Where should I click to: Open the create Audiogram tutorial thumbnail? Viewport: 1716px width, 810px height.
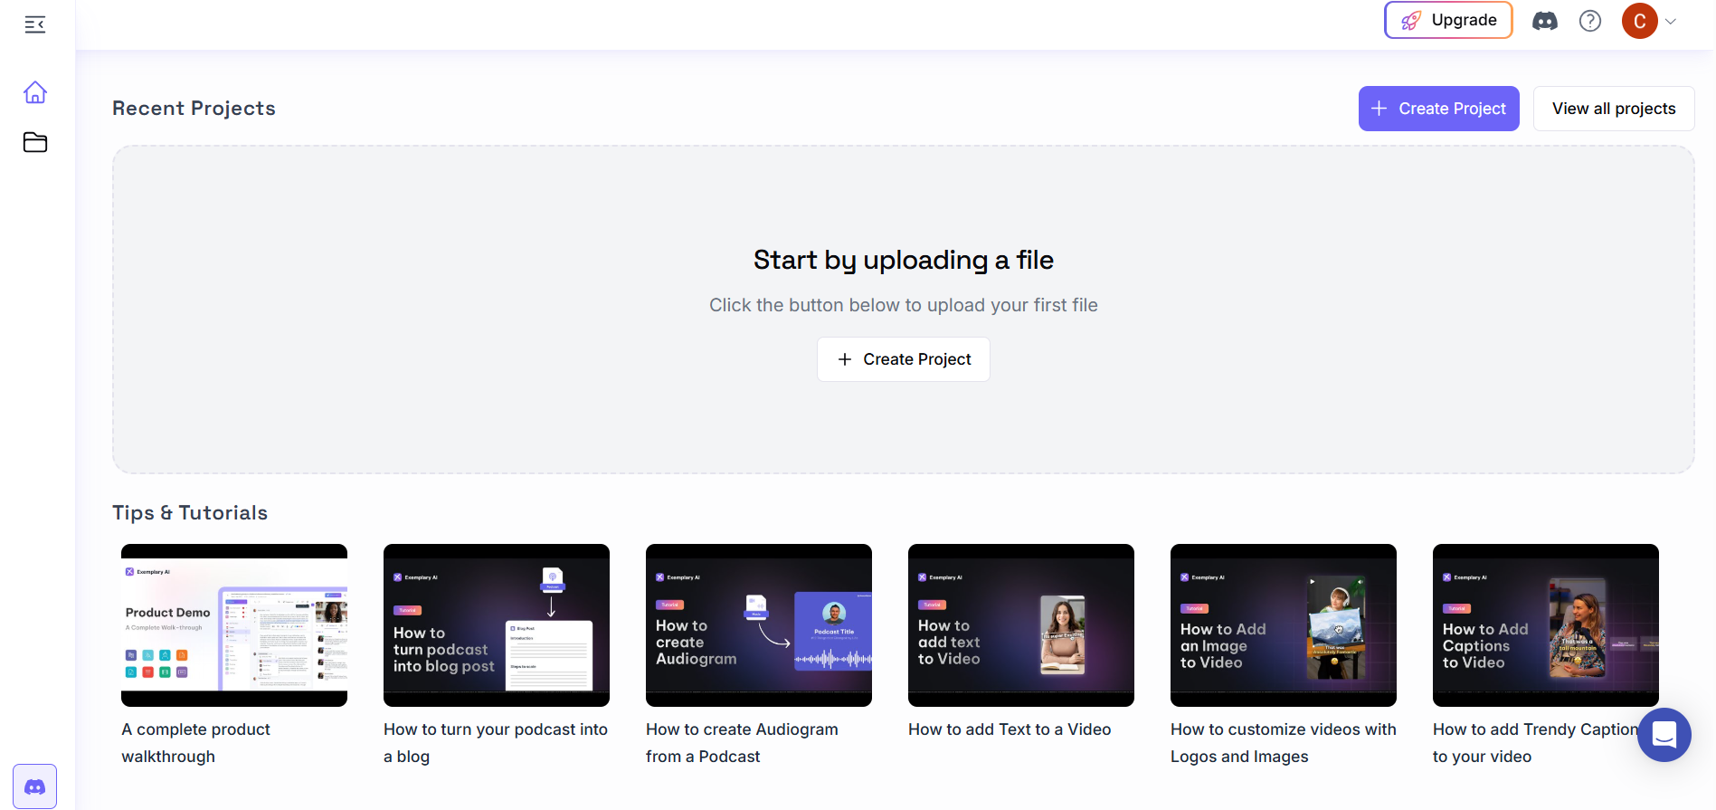759,625
